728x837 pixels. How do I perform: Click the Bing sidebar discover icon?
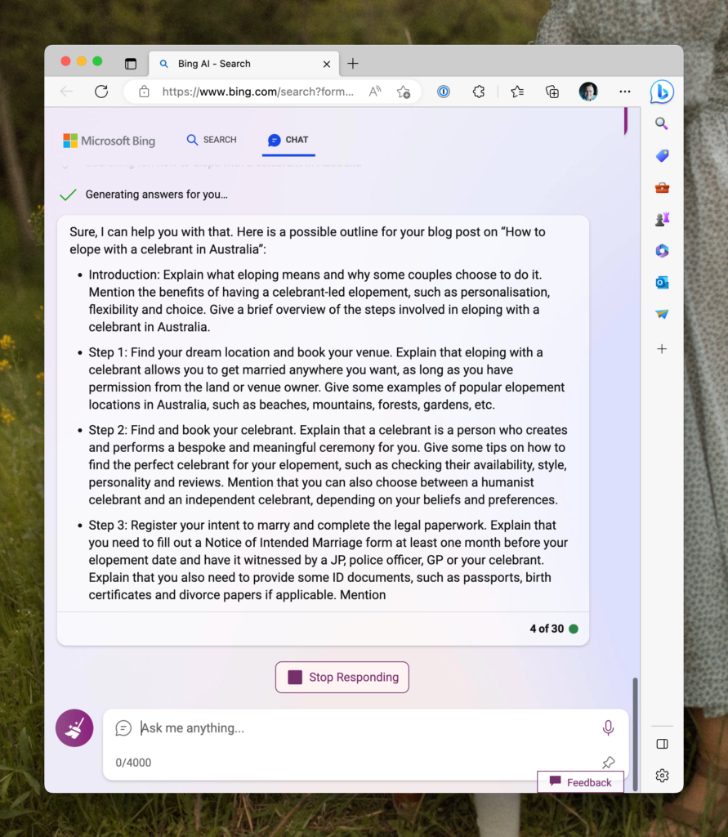click(x=662, y=92)
